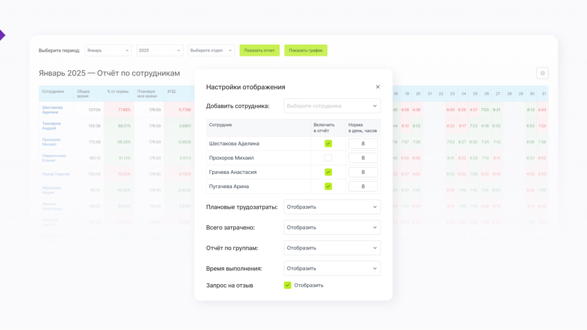This screenshot has width=587, height=330.
Task: Open the Отчёт по группам dropdown
Action: [x=332, y=248]
